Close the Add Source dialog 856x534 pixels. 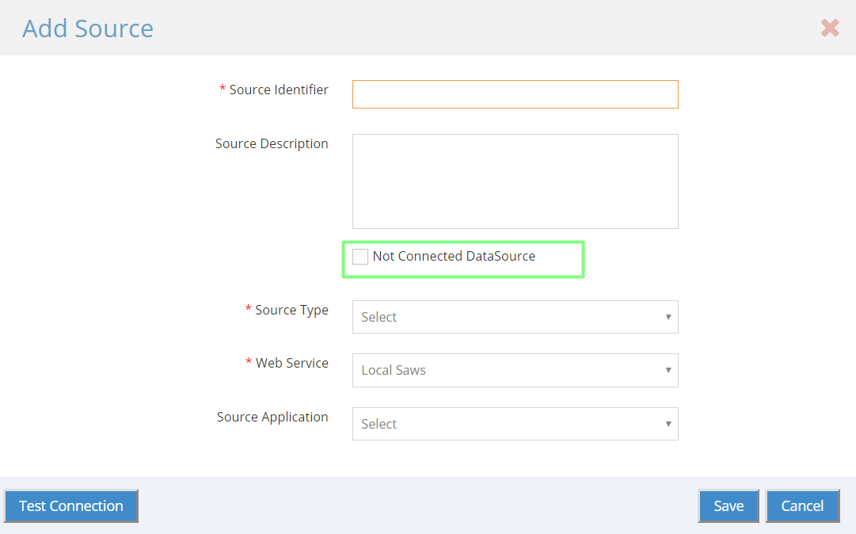click(830, 28)
